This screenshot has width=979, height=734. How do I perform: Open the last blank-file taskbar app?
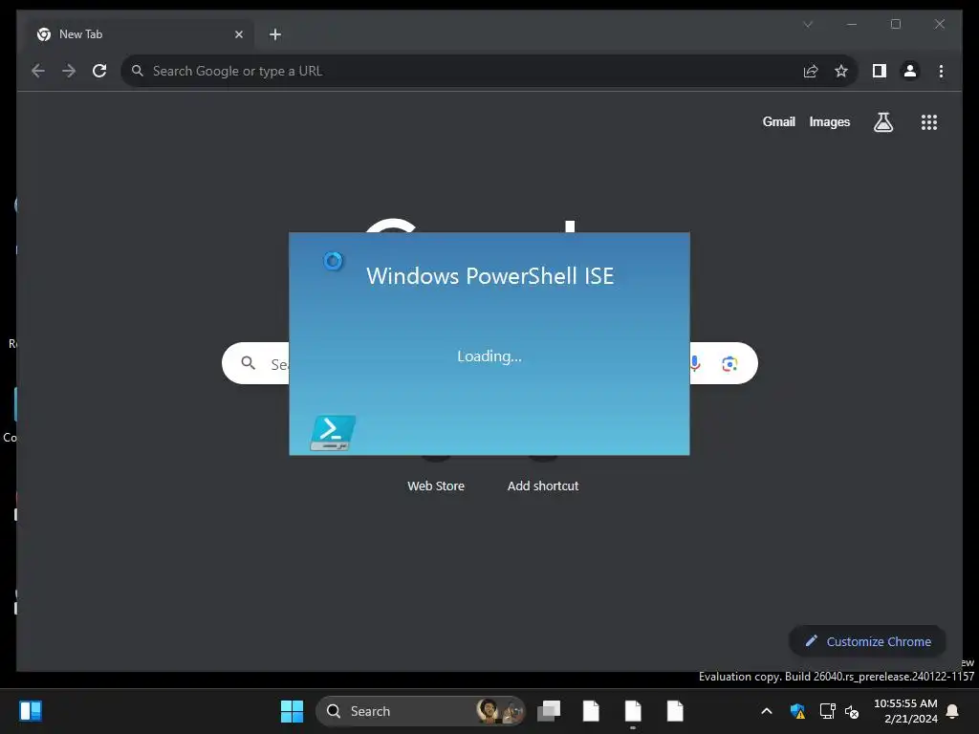point(674,711)
